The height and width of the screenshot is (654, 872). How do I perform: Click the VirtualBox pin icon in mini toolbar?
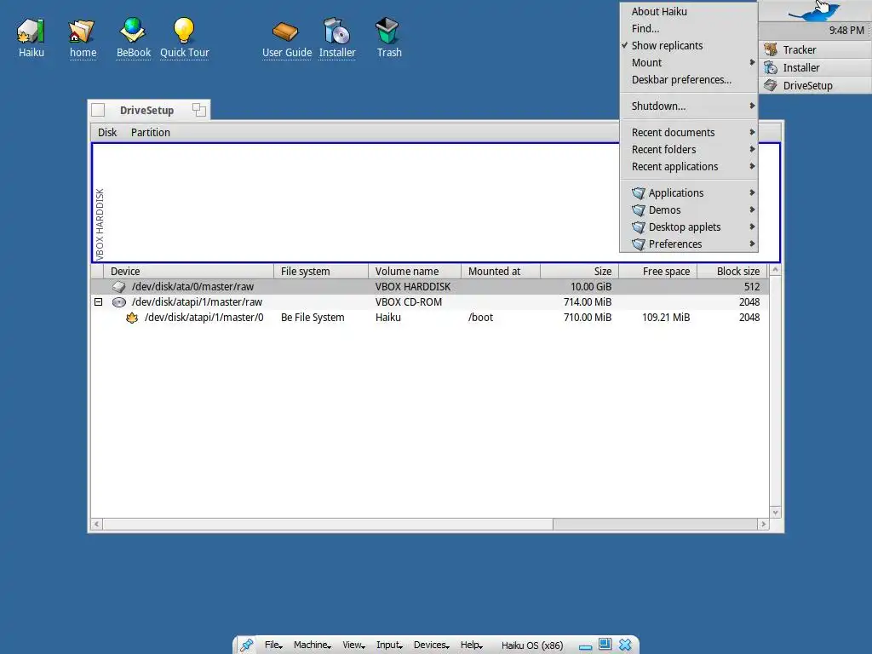[x=246, y=645]
